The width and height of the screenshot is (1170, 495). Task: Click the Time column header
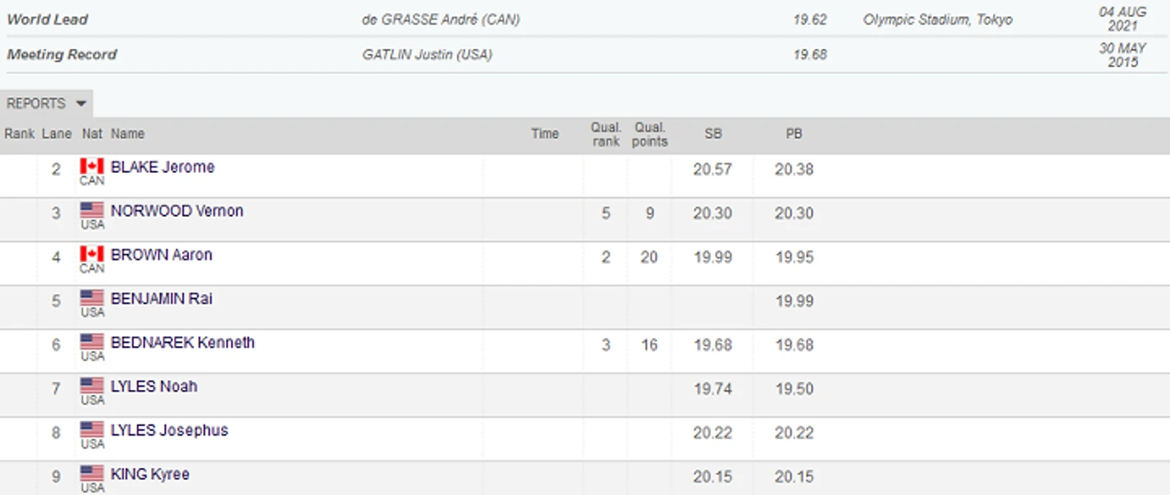(x=545, y=134)
